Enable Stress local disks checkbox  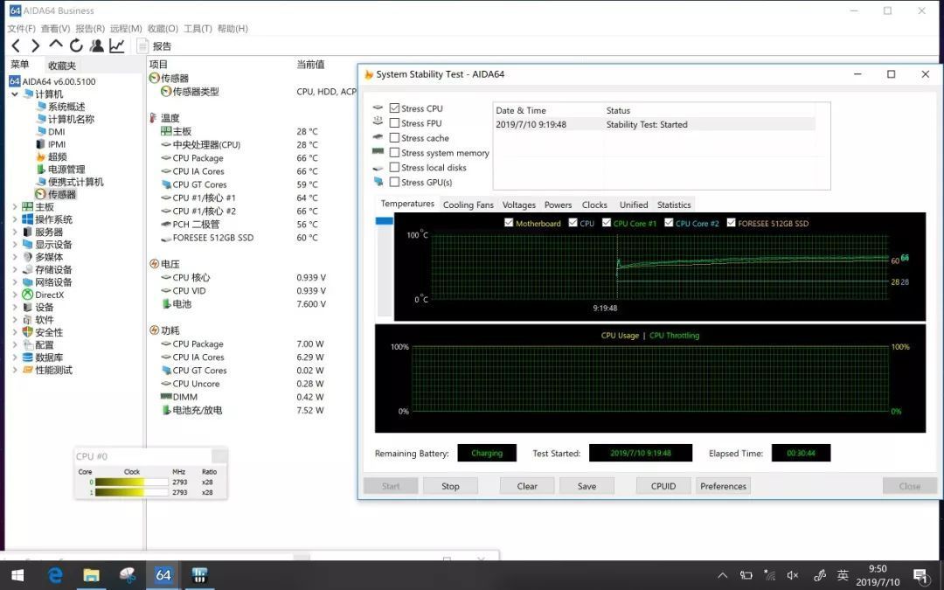[394, 167]
